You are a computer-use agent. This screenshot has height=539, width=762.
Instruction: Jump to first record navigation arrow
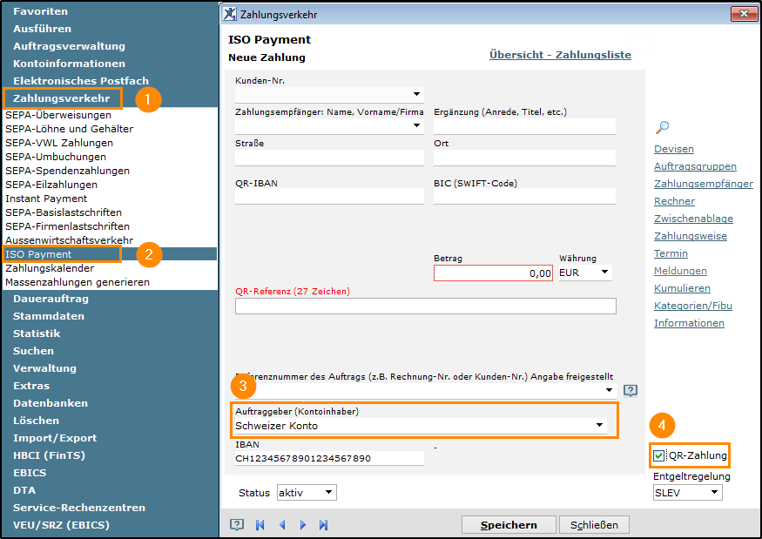point(260,524)
